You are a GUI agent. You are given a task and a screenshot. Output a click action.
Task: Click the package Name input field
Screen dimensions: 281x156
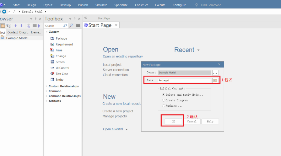184,80
